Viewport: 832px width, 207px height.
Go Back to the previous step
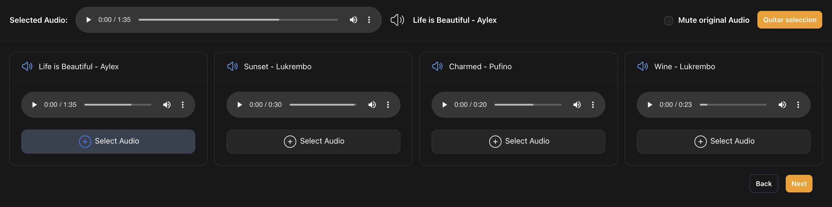763,184
